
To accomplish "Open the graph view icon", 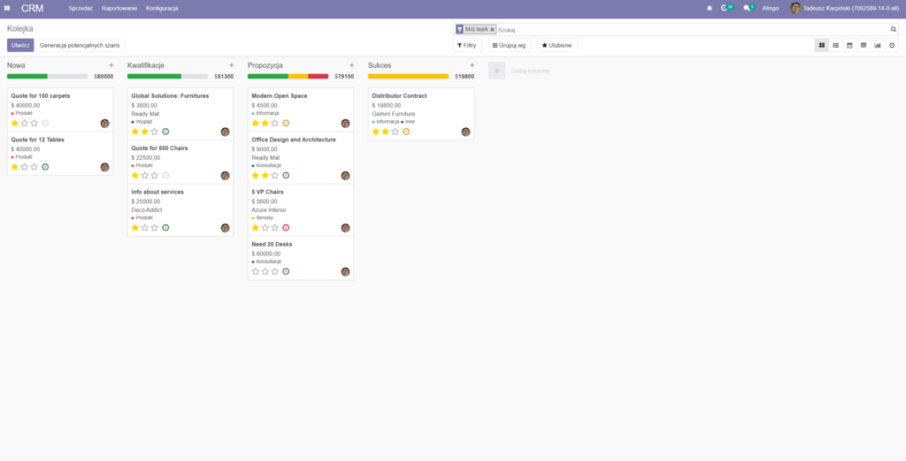I will coord(878,45).
